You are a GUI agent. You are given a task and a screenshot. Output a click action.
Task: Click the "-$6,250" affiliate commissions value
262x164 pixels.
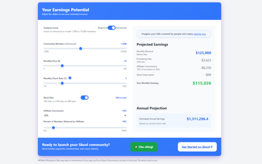(x=206, y=68)
